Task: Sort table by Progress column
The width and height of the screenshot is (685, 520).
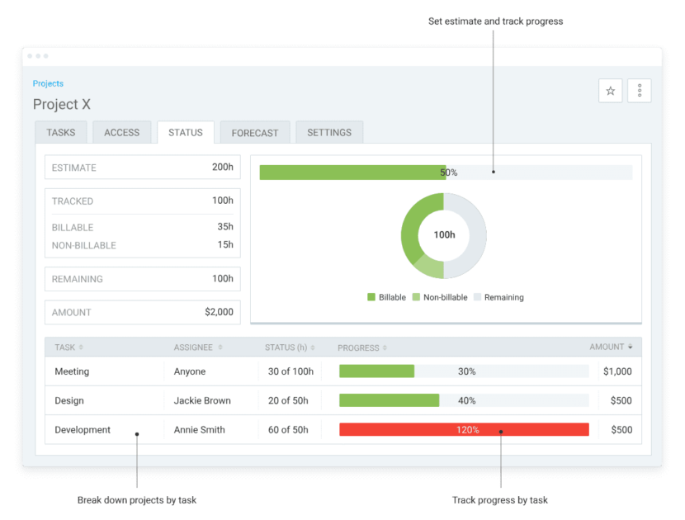Action: pyautogui.click(x=362, y=347)
